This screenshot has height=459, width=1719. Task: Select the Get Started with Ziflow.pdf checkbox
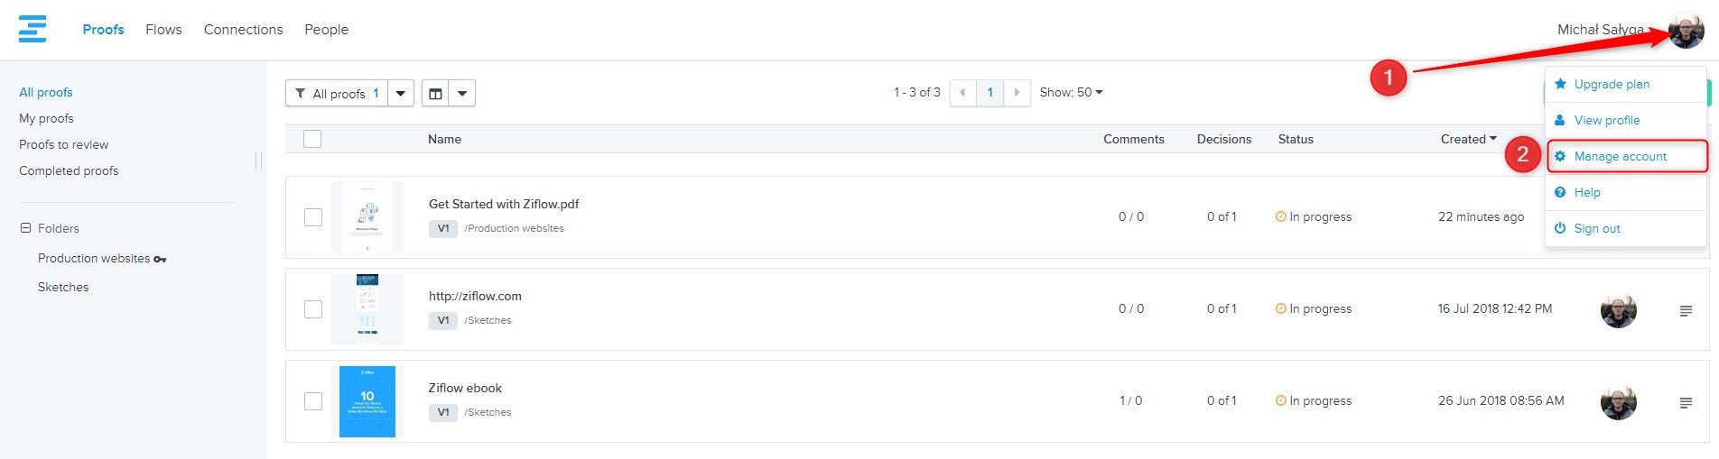point(313,217)
